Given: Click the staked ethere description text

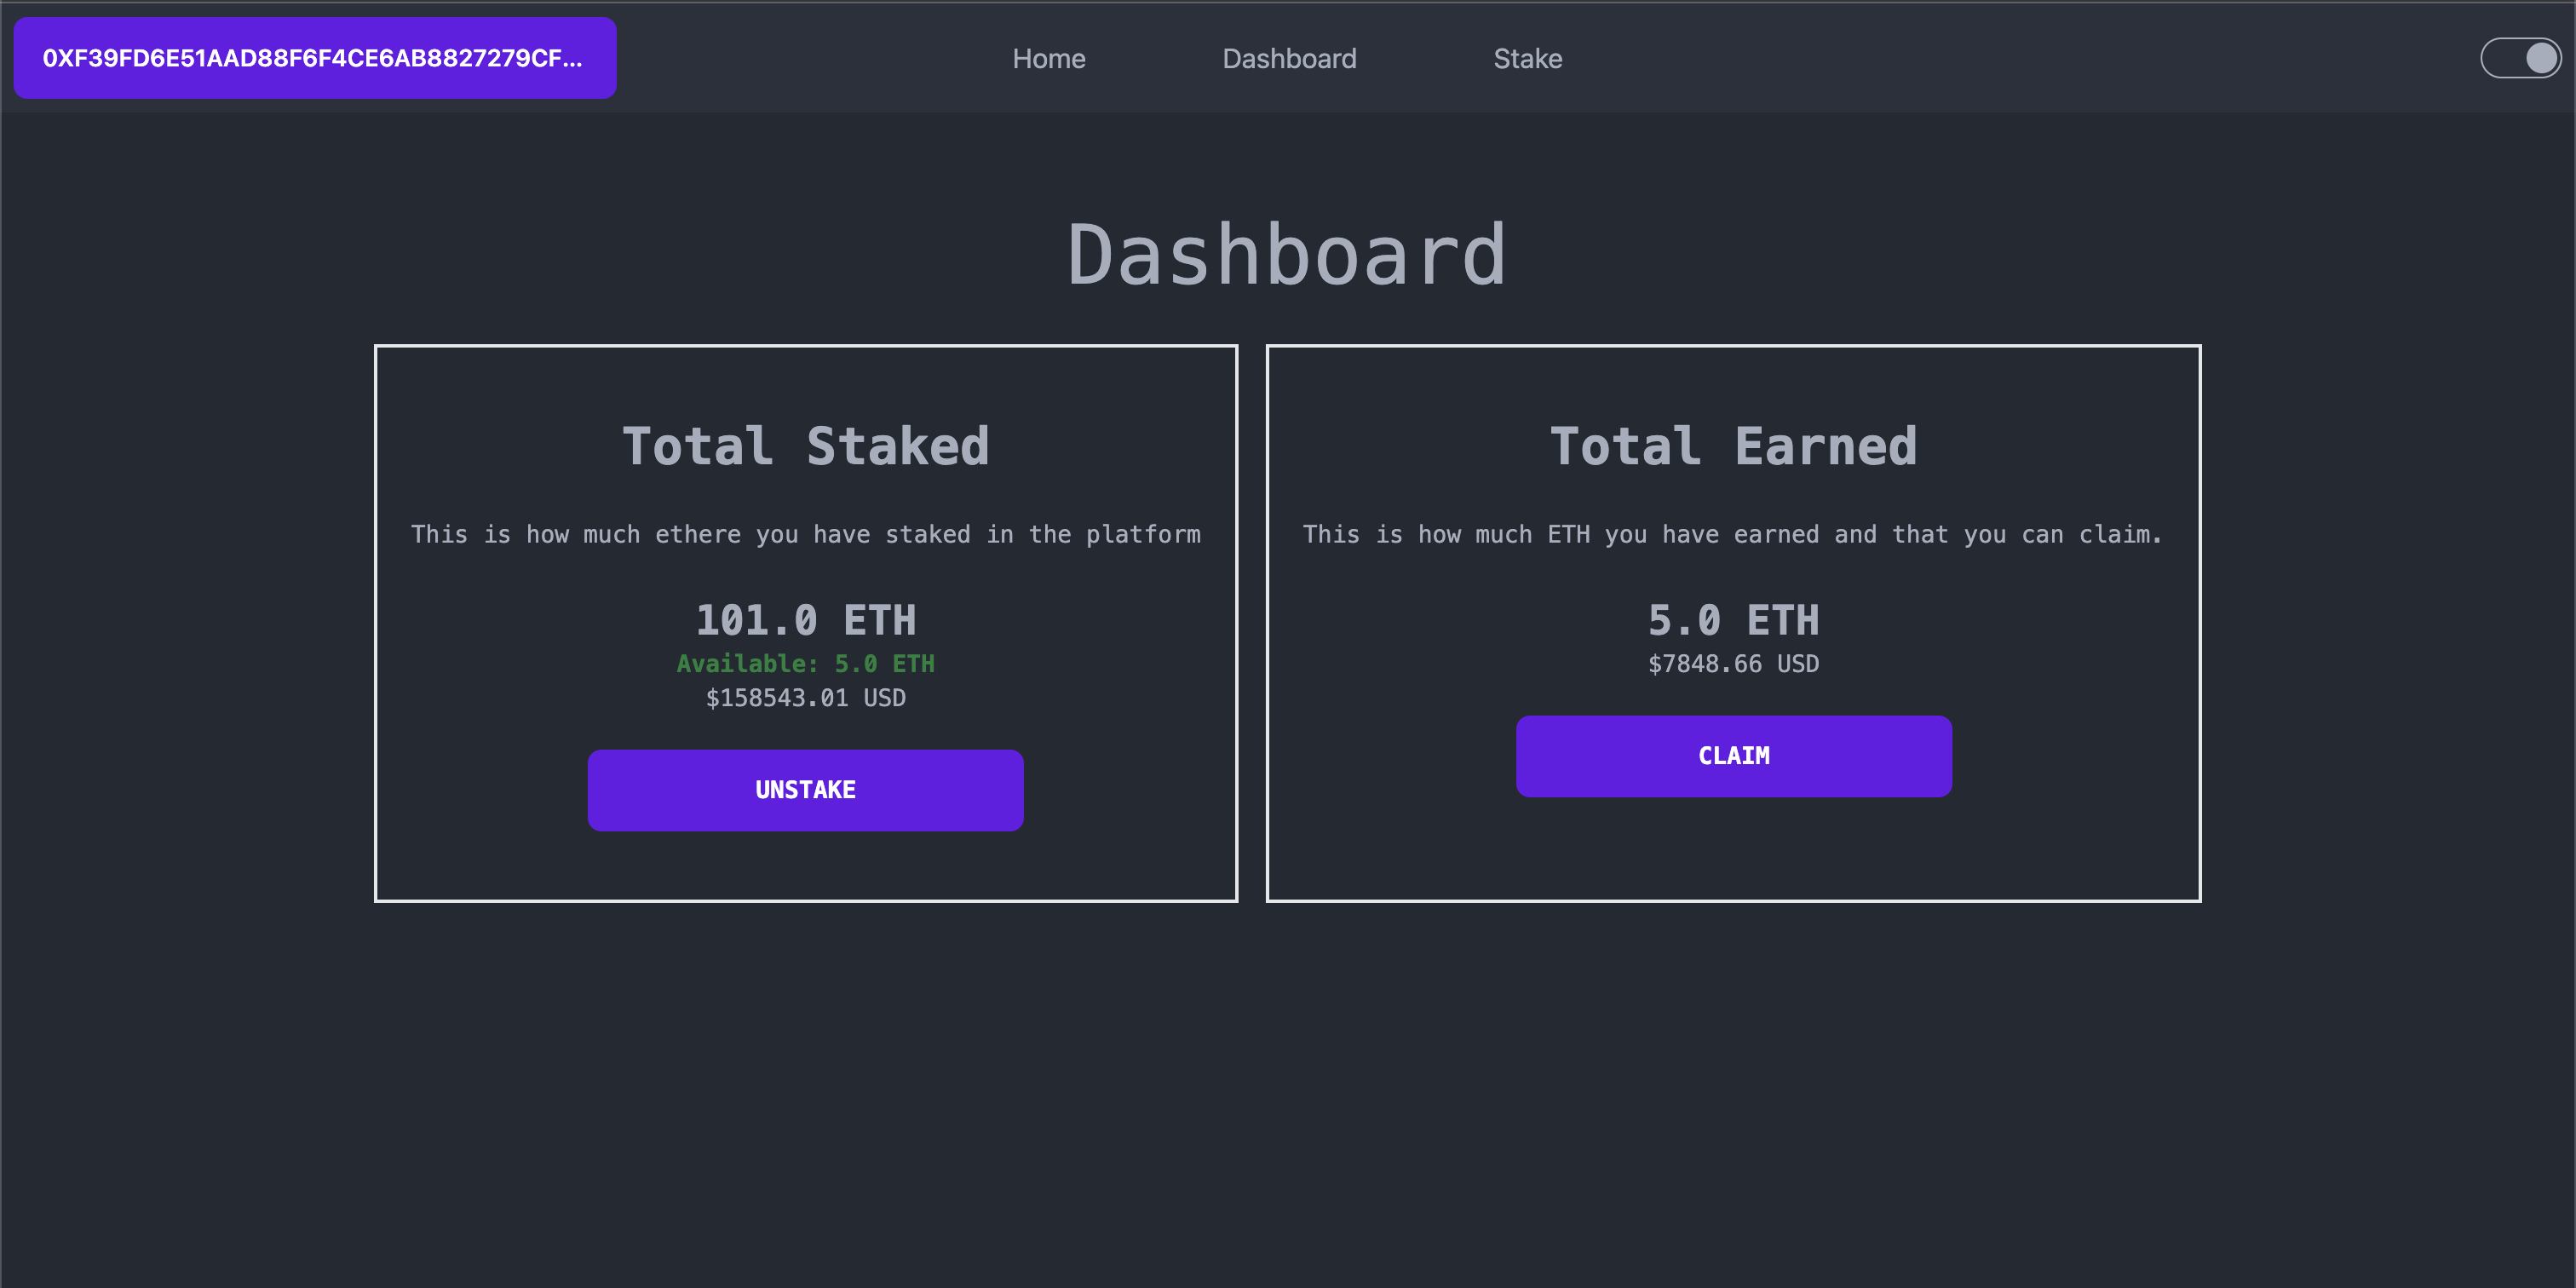Looking at the screenshot, I should click(x=805, y=535).
